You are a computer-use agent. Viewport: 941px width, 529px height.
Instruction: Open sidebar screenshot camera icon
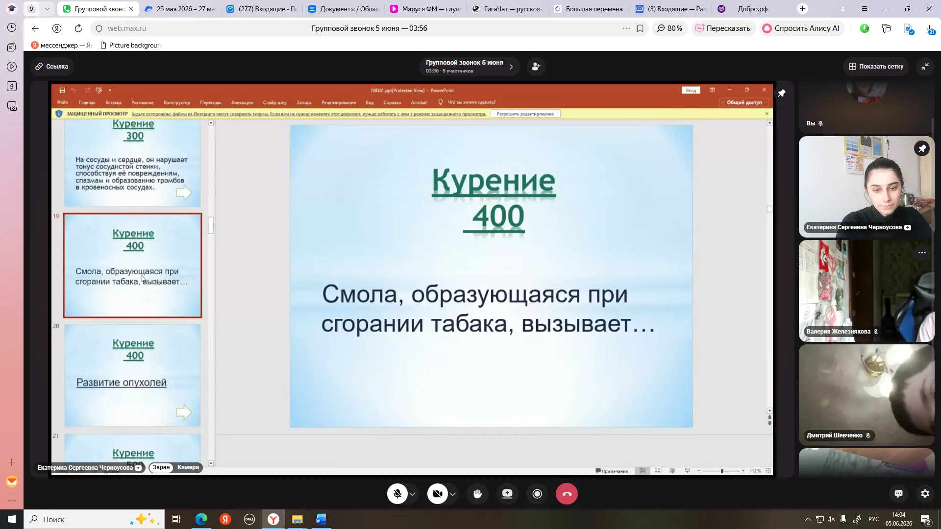pos(12,106)
